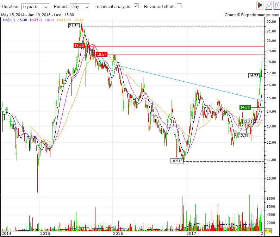This screenshot has width=280, height=237.
Task: Click the 12.39 price label box
Action: 244,136
